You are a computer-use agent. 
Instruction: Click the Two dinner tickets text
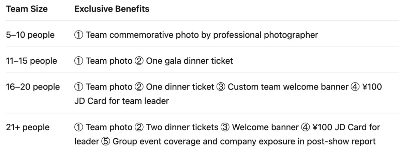[182, 127]
